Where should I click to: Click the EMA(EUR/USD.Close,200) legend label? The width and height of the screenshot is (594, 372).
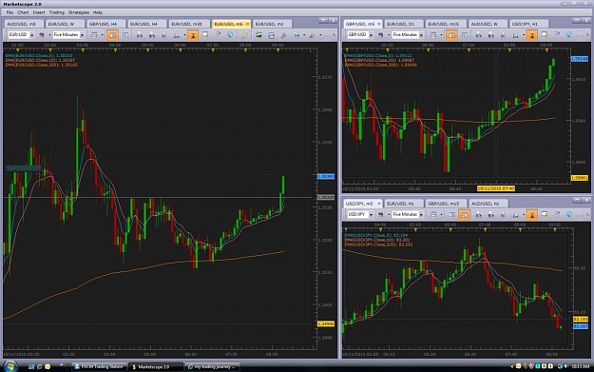[x=41, y=65]
